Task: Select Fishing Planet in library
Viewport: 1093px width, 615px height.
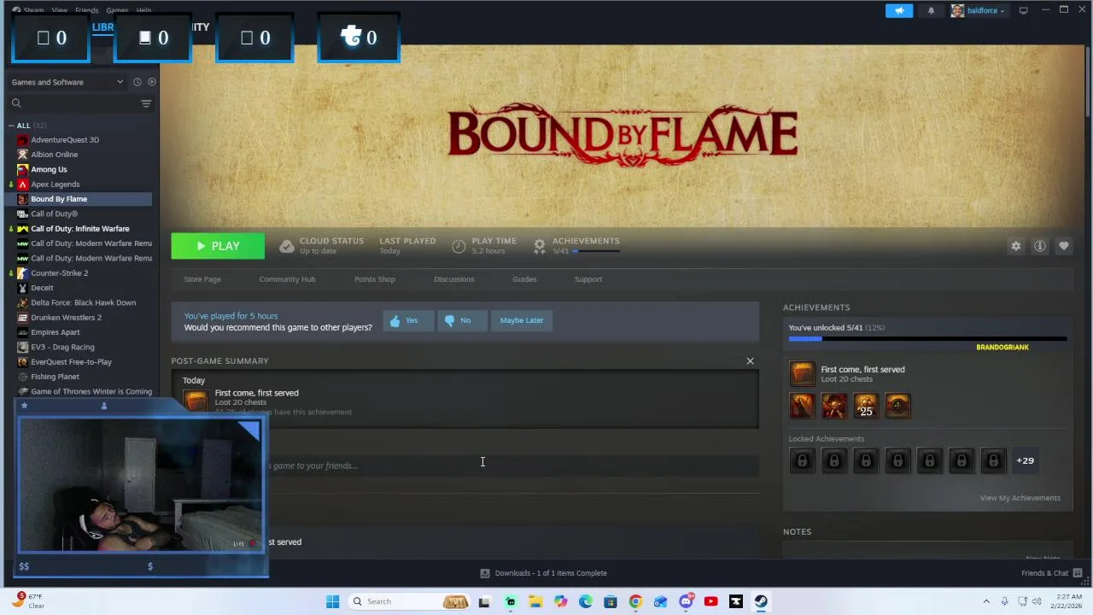Action: pos(56,377)
